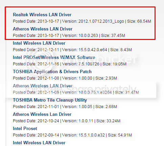Open Atheros Wireless Lan Driver posted 2012-10-24

pos(42,114)
